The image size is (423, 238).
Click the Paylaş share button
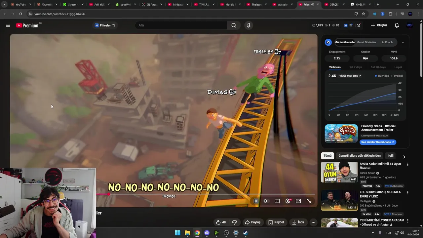tap(252, 222)
